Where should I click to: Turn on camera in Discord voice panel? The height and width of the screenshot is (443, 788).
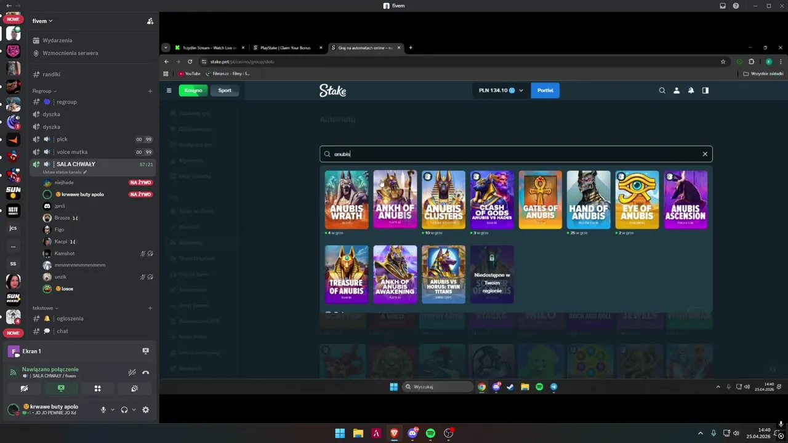[x=24, y=388]
